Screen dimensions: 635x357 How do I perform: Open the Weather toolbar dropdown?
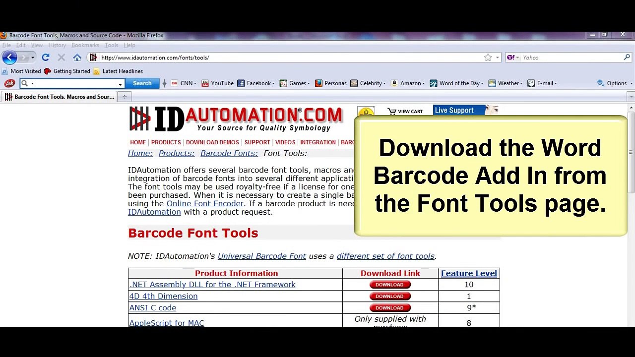(x=506, y=83)
